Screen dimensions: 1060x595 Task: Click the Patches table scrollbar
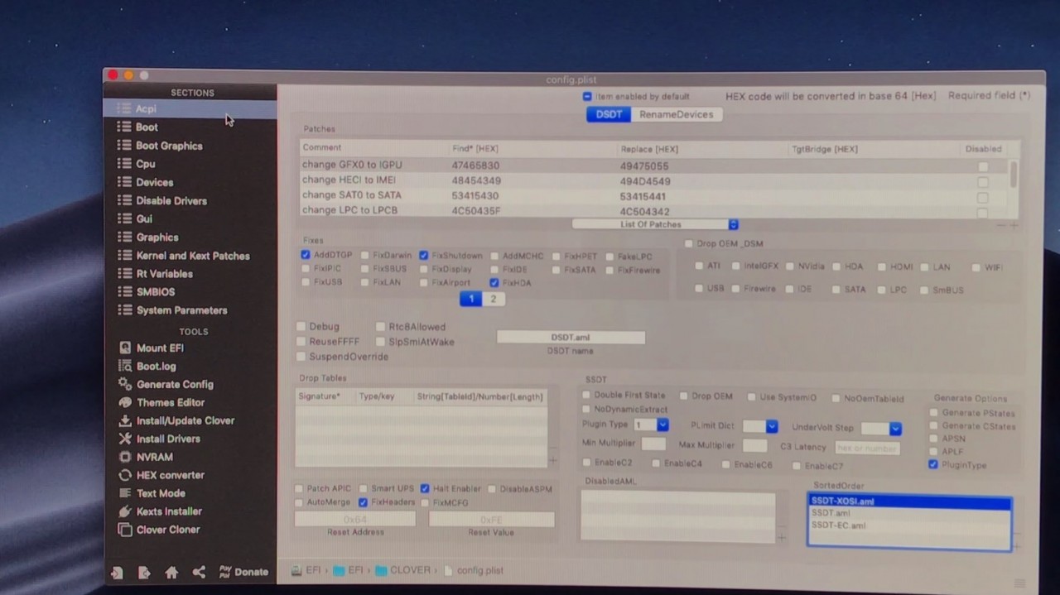click(x=1014, y=175)
